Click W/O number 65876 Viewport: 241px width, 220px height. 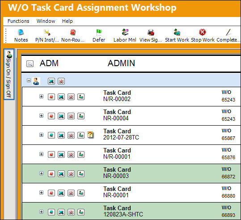228,157
